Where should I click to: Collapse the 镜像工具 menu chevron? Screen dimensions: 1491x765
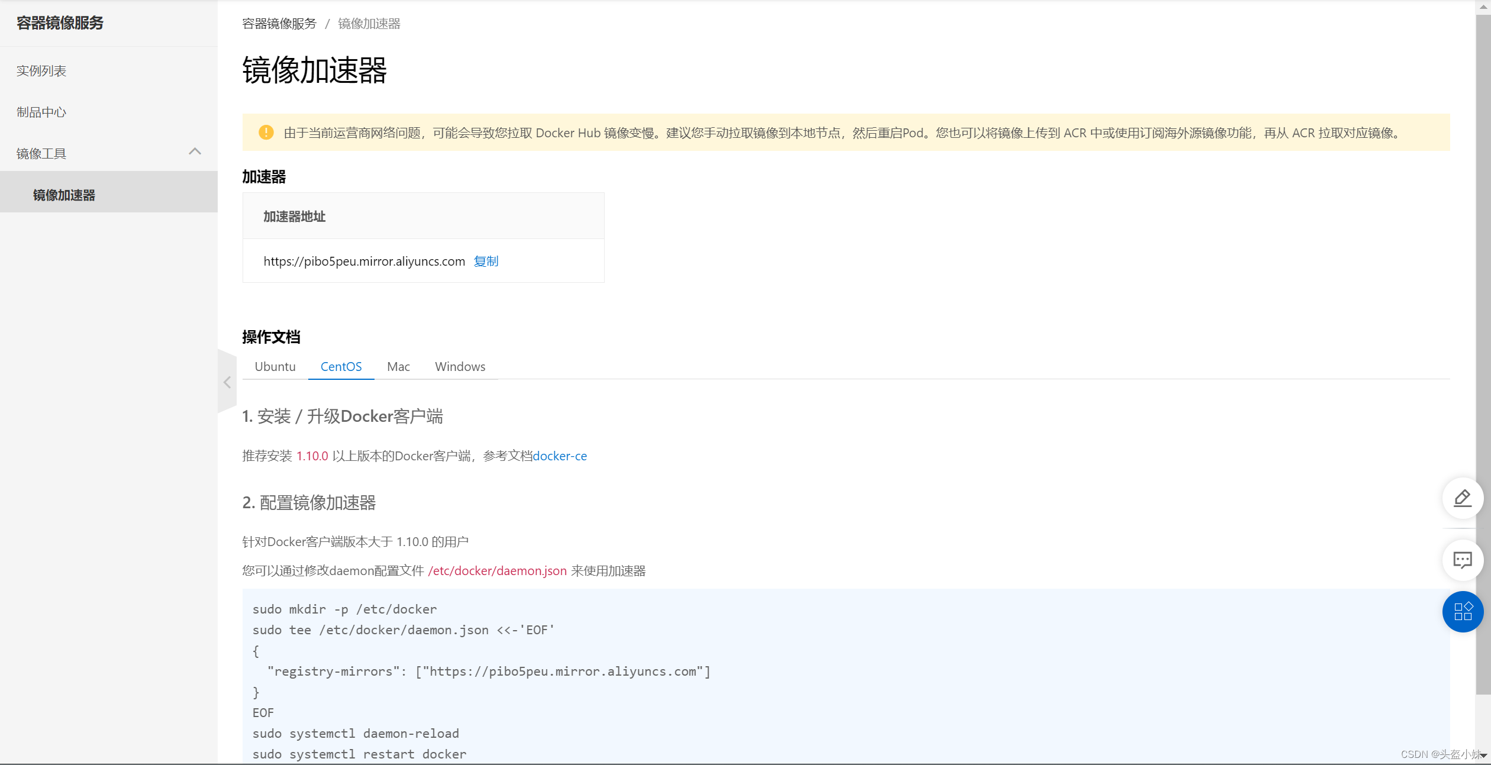pyautogui.click(x=195, y=152)
